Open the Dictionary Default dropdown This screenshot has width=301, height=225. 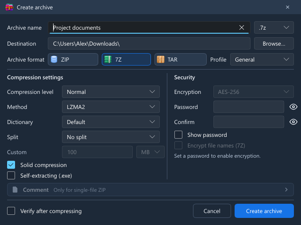click(111, 122)
